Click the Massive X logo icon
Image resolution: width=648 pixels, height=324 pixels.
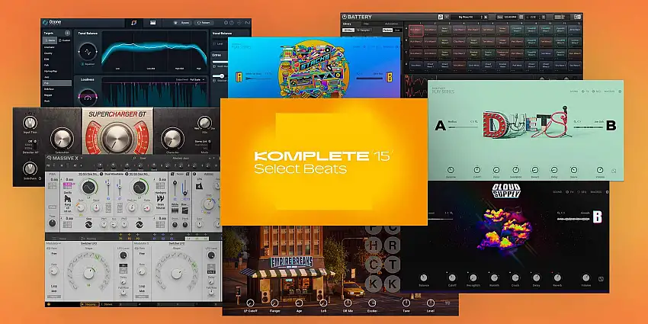49,158
